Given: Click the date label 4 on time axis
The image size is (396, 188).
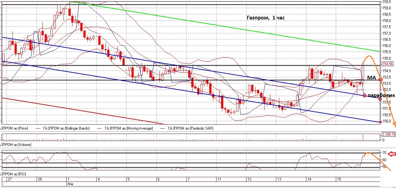Looking at the screenshot, I should click(x=99, y=179).
